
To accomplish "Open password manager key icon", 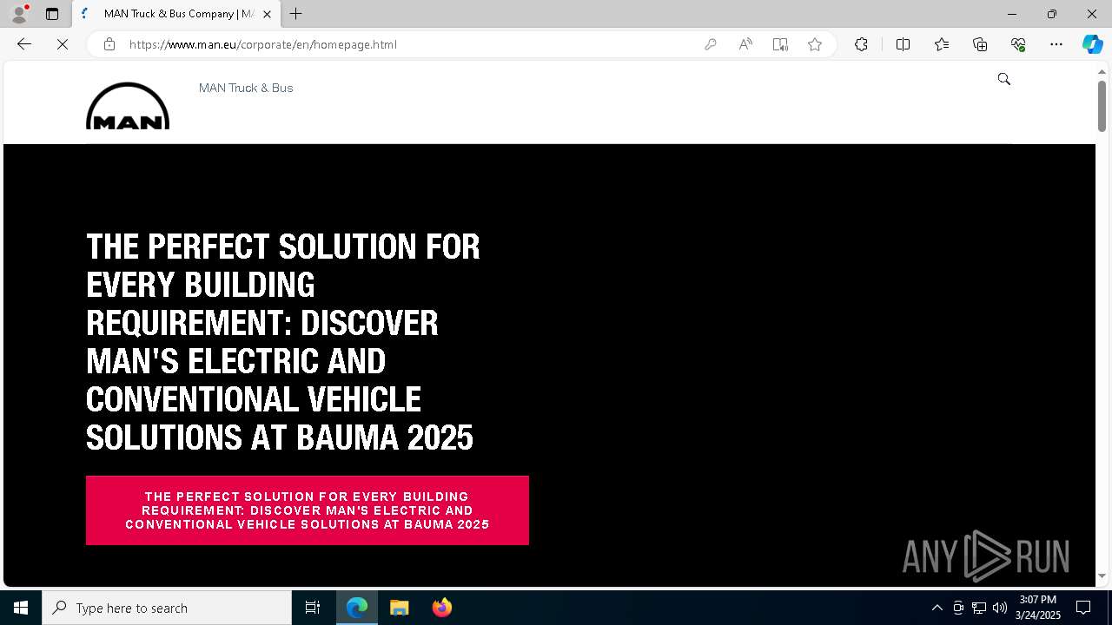I will pyautogui.click(x=711, y=44).
